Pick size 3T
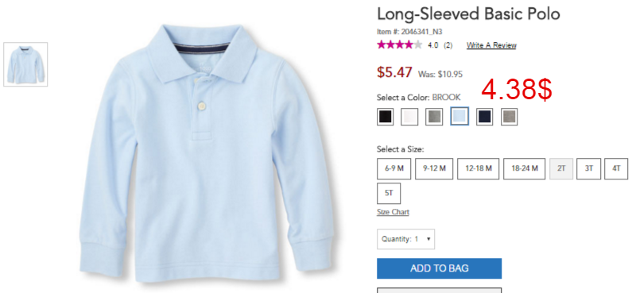This screenshot has height=293, width=632. click(589, 168)
